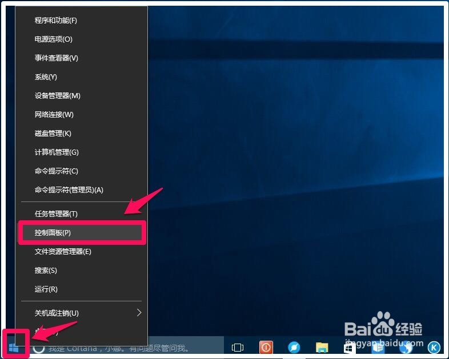Open Task View from taskbar
Viewport: 449px width, 359px height.
click(238, 348)
